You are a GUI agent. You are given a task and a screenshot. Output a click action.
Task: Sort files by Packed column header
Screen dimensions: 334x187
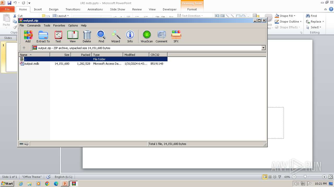[x=81, y=55]
